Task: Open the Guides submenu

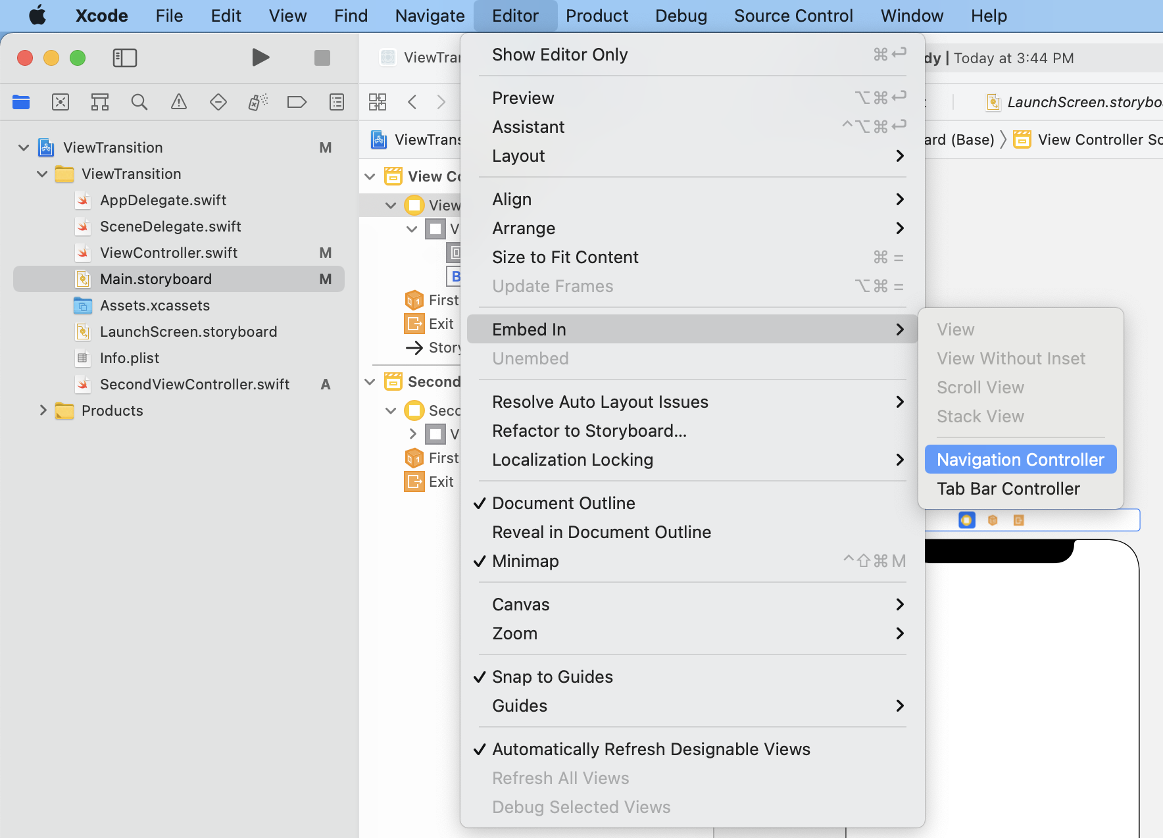Action: pos(692,706)
